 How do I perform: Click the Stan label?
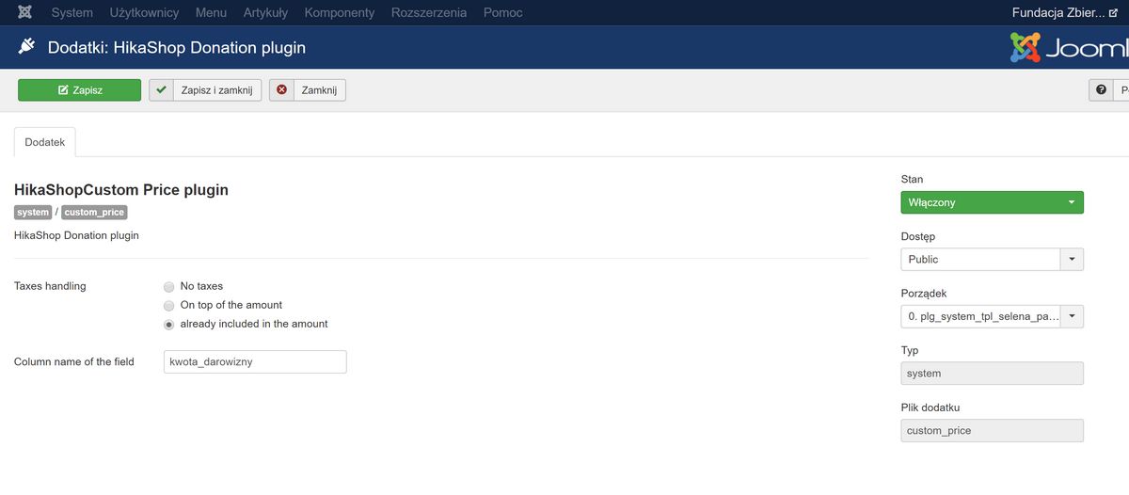pyautogui.click(x=912, y=179)
